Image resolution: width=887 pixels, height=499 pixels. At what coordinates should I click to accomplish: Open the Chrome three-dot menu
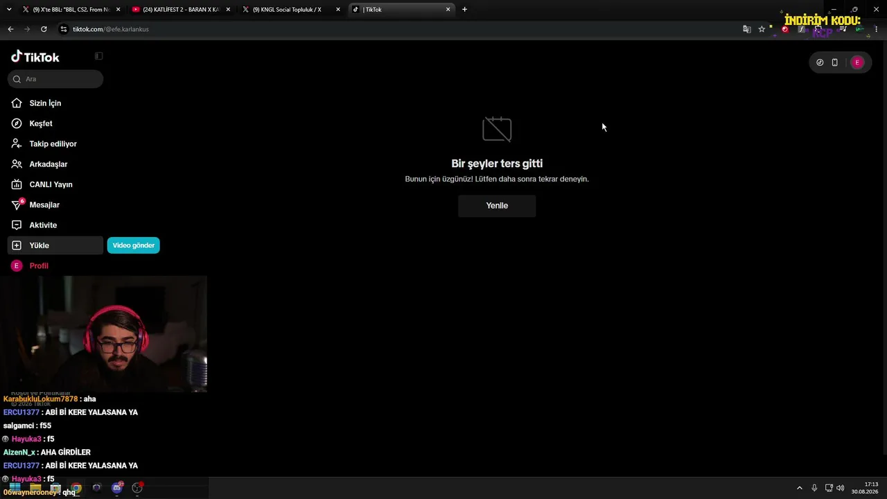point(877,29)
